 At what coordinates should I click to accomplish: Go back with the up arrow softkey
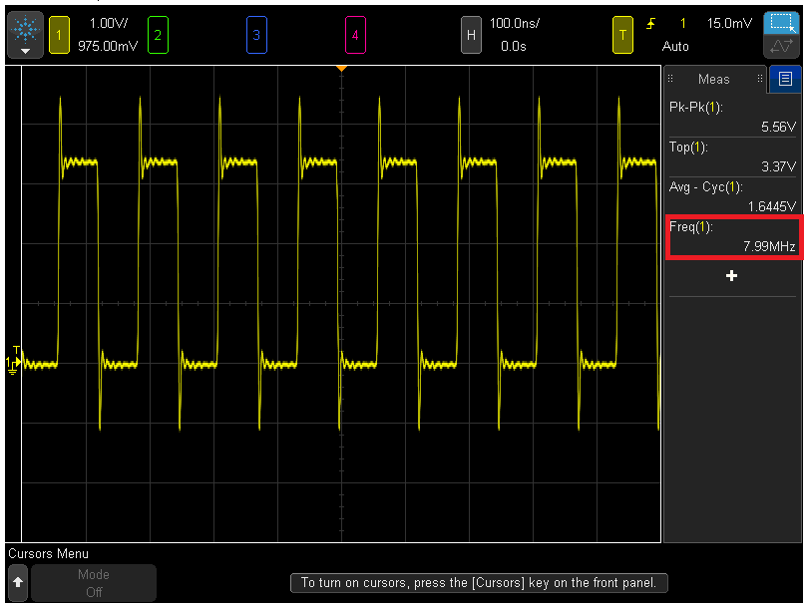coord(18,583)
